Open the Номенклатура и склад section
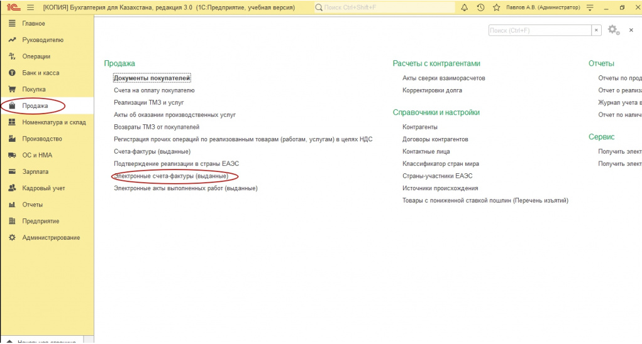Viewport: 642px width, 344px height. (x=53, y=122)
